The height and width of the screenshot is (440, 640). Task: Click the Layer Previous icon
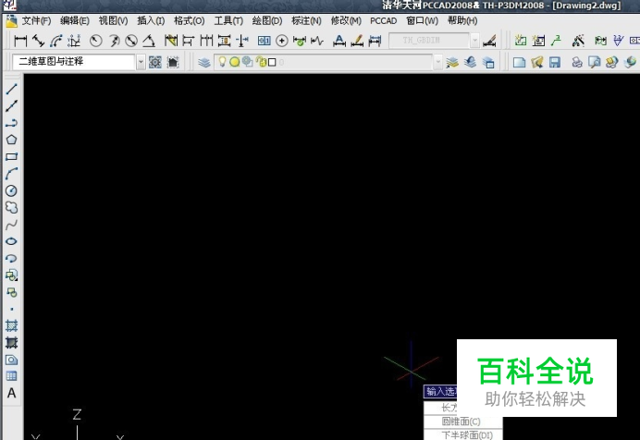click(x=470, y=62)
